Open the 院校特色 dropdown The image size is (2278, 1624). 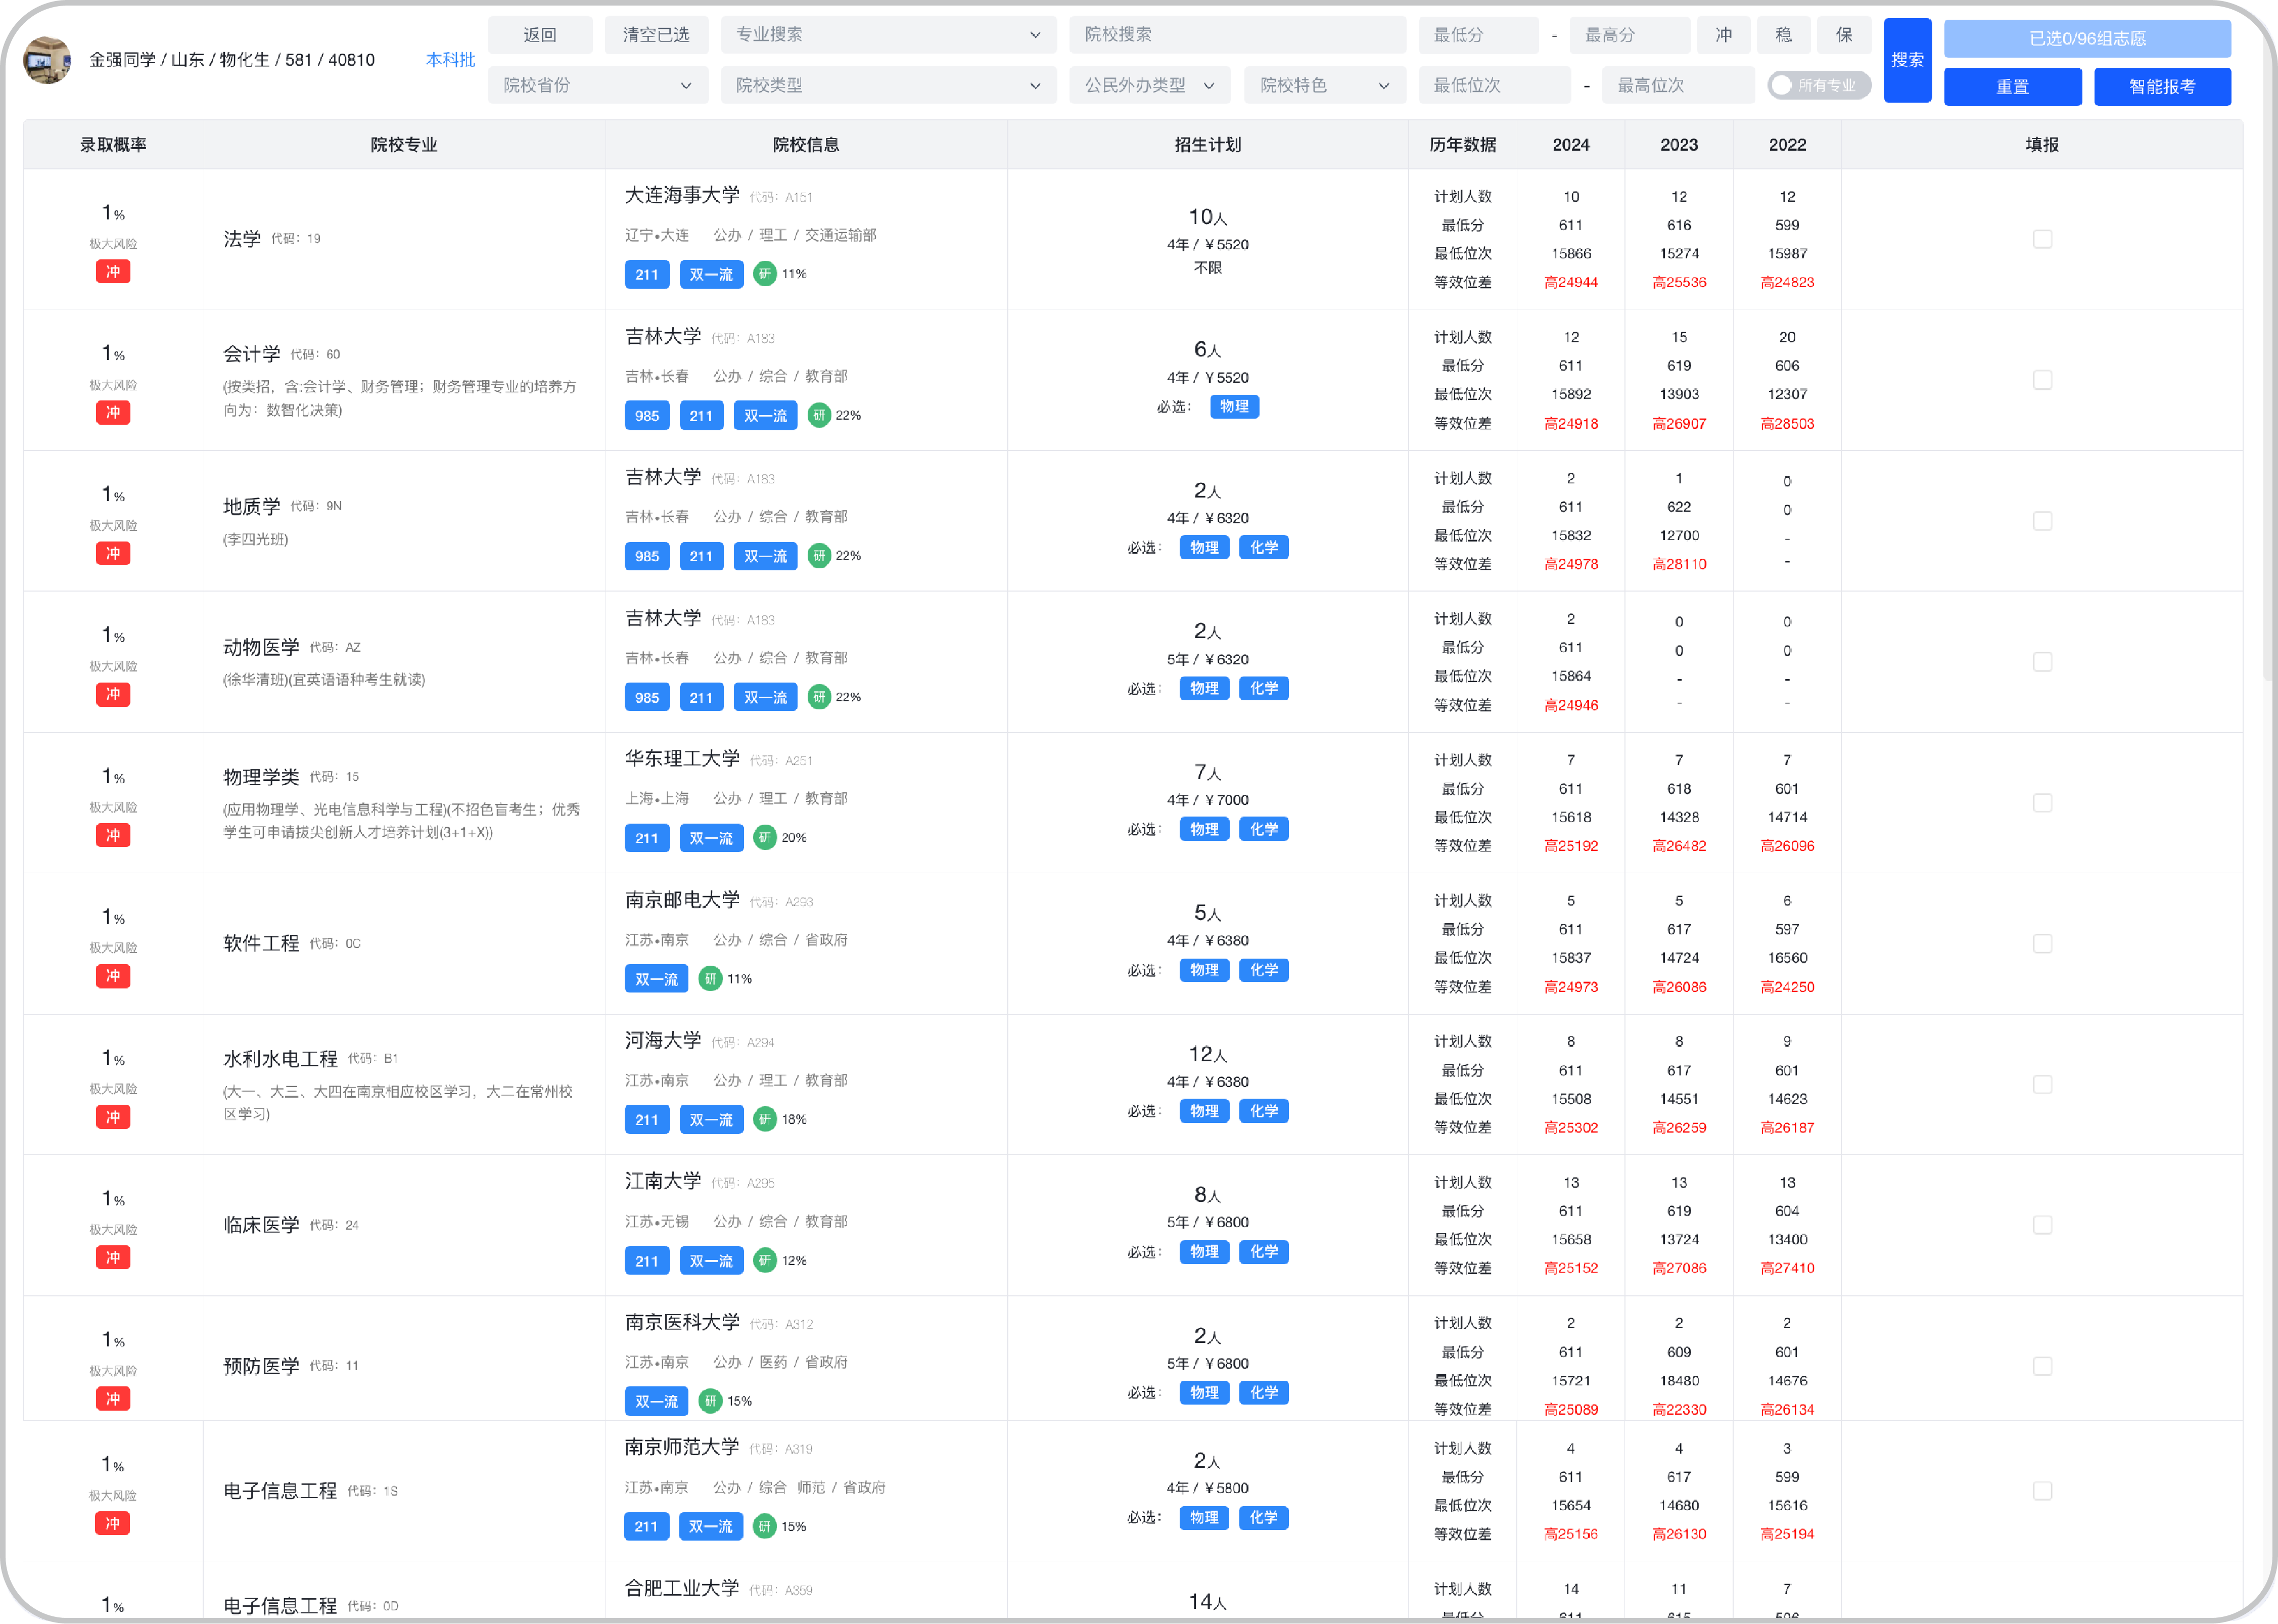(1323, 85)
